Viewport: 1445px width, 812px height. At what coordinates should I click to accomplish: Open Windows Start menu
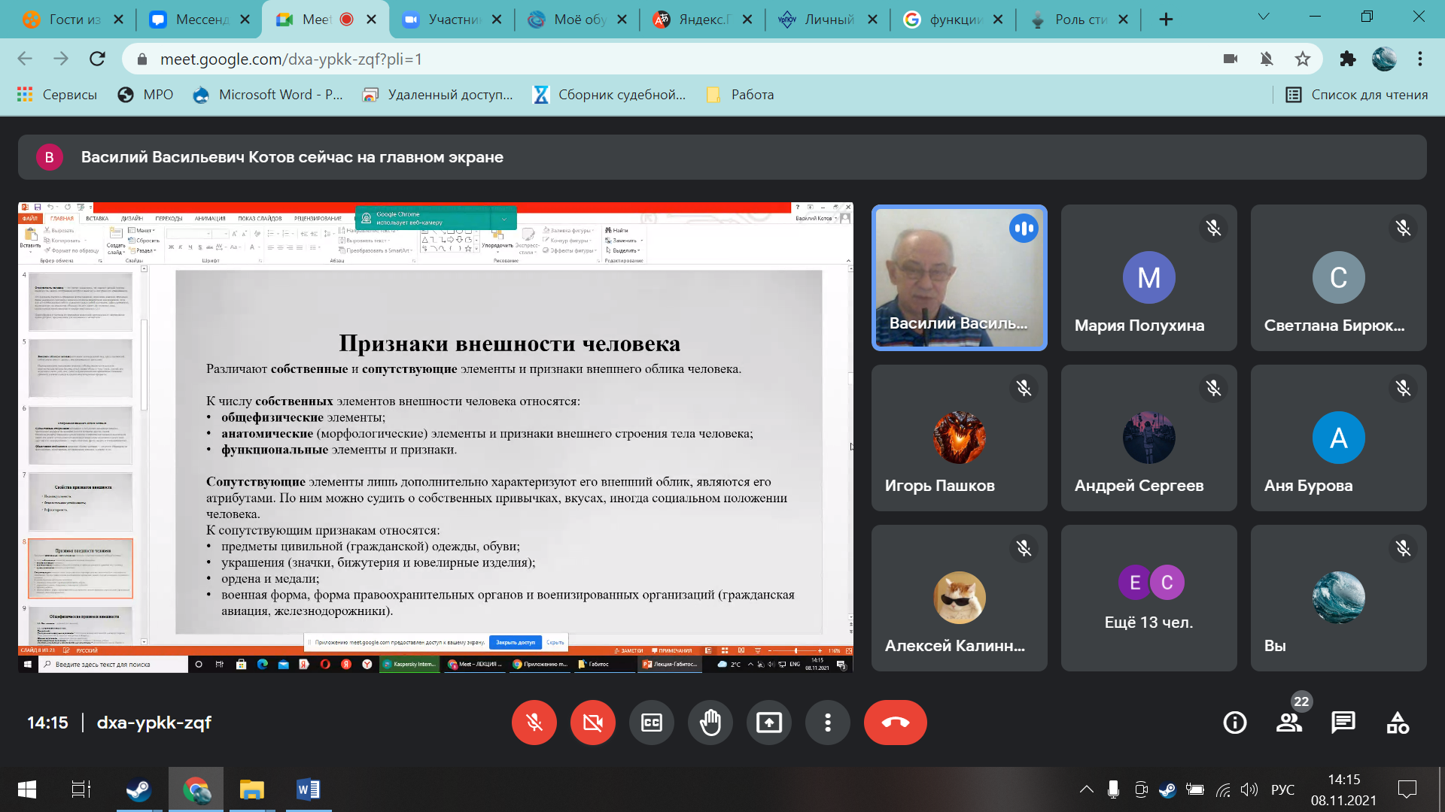[x=27, y=789]
